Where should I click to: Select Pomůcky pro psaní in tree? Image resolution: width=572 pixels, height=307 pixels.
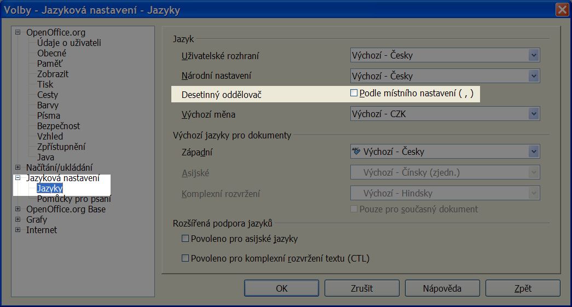[74, 199]
